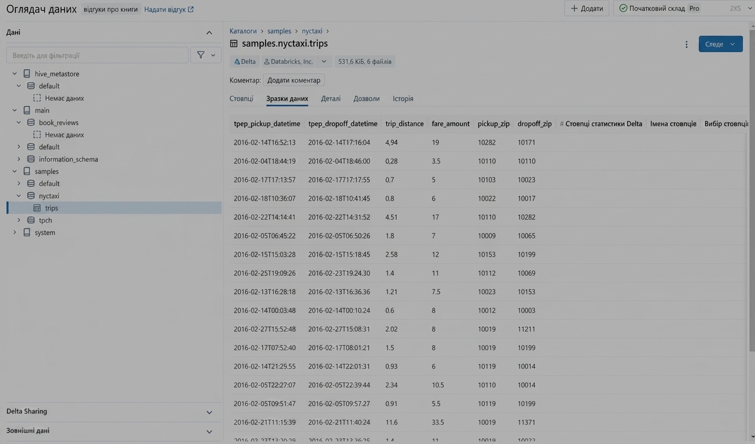Click the tpch schema database icon

coord(31,220)
